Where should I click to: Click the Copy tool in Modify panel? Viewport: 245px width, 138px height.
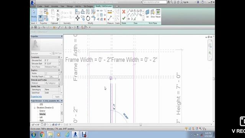(x=83, y=18)
